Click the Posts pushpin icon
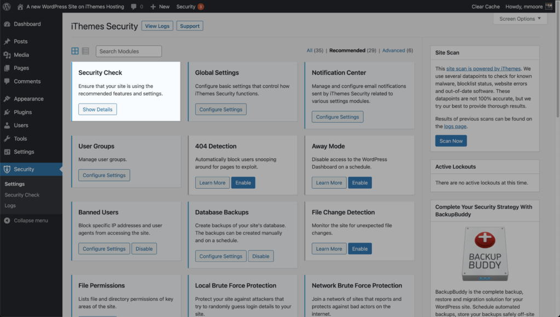The width and height of the screenshot is (560, 317). [7, 41]
